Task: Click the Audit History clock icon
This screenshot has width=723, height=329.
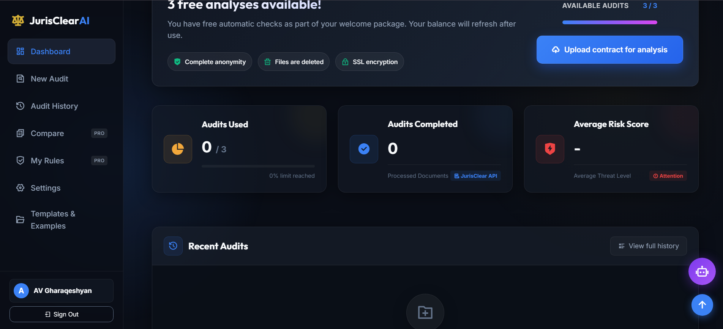Action: [21, 106]
